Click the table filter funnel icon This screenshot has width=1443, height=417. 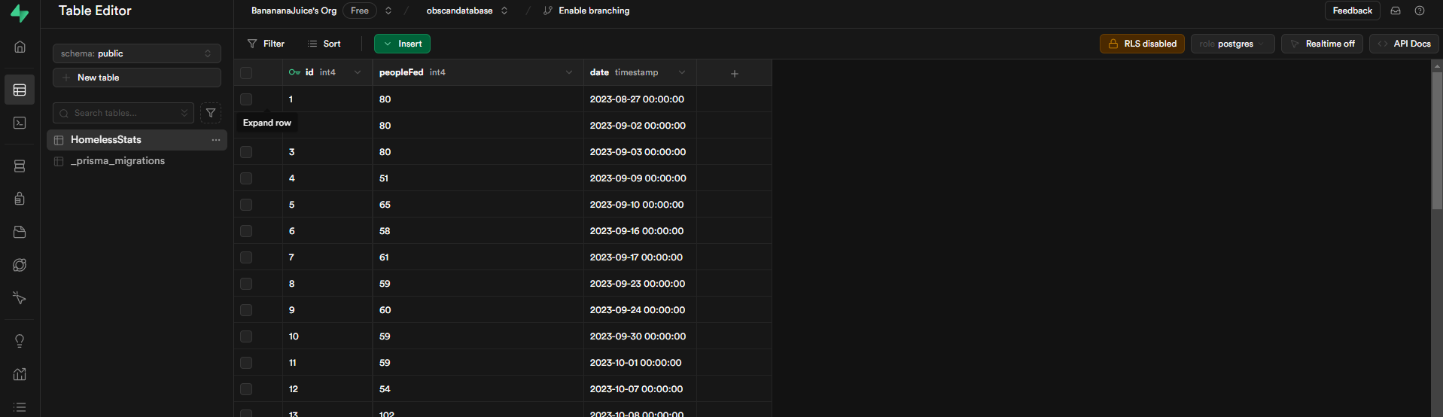211,113
